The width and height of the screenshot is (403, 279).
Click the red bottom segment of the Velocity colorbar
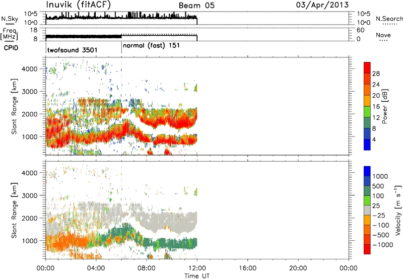pos(367,249)
